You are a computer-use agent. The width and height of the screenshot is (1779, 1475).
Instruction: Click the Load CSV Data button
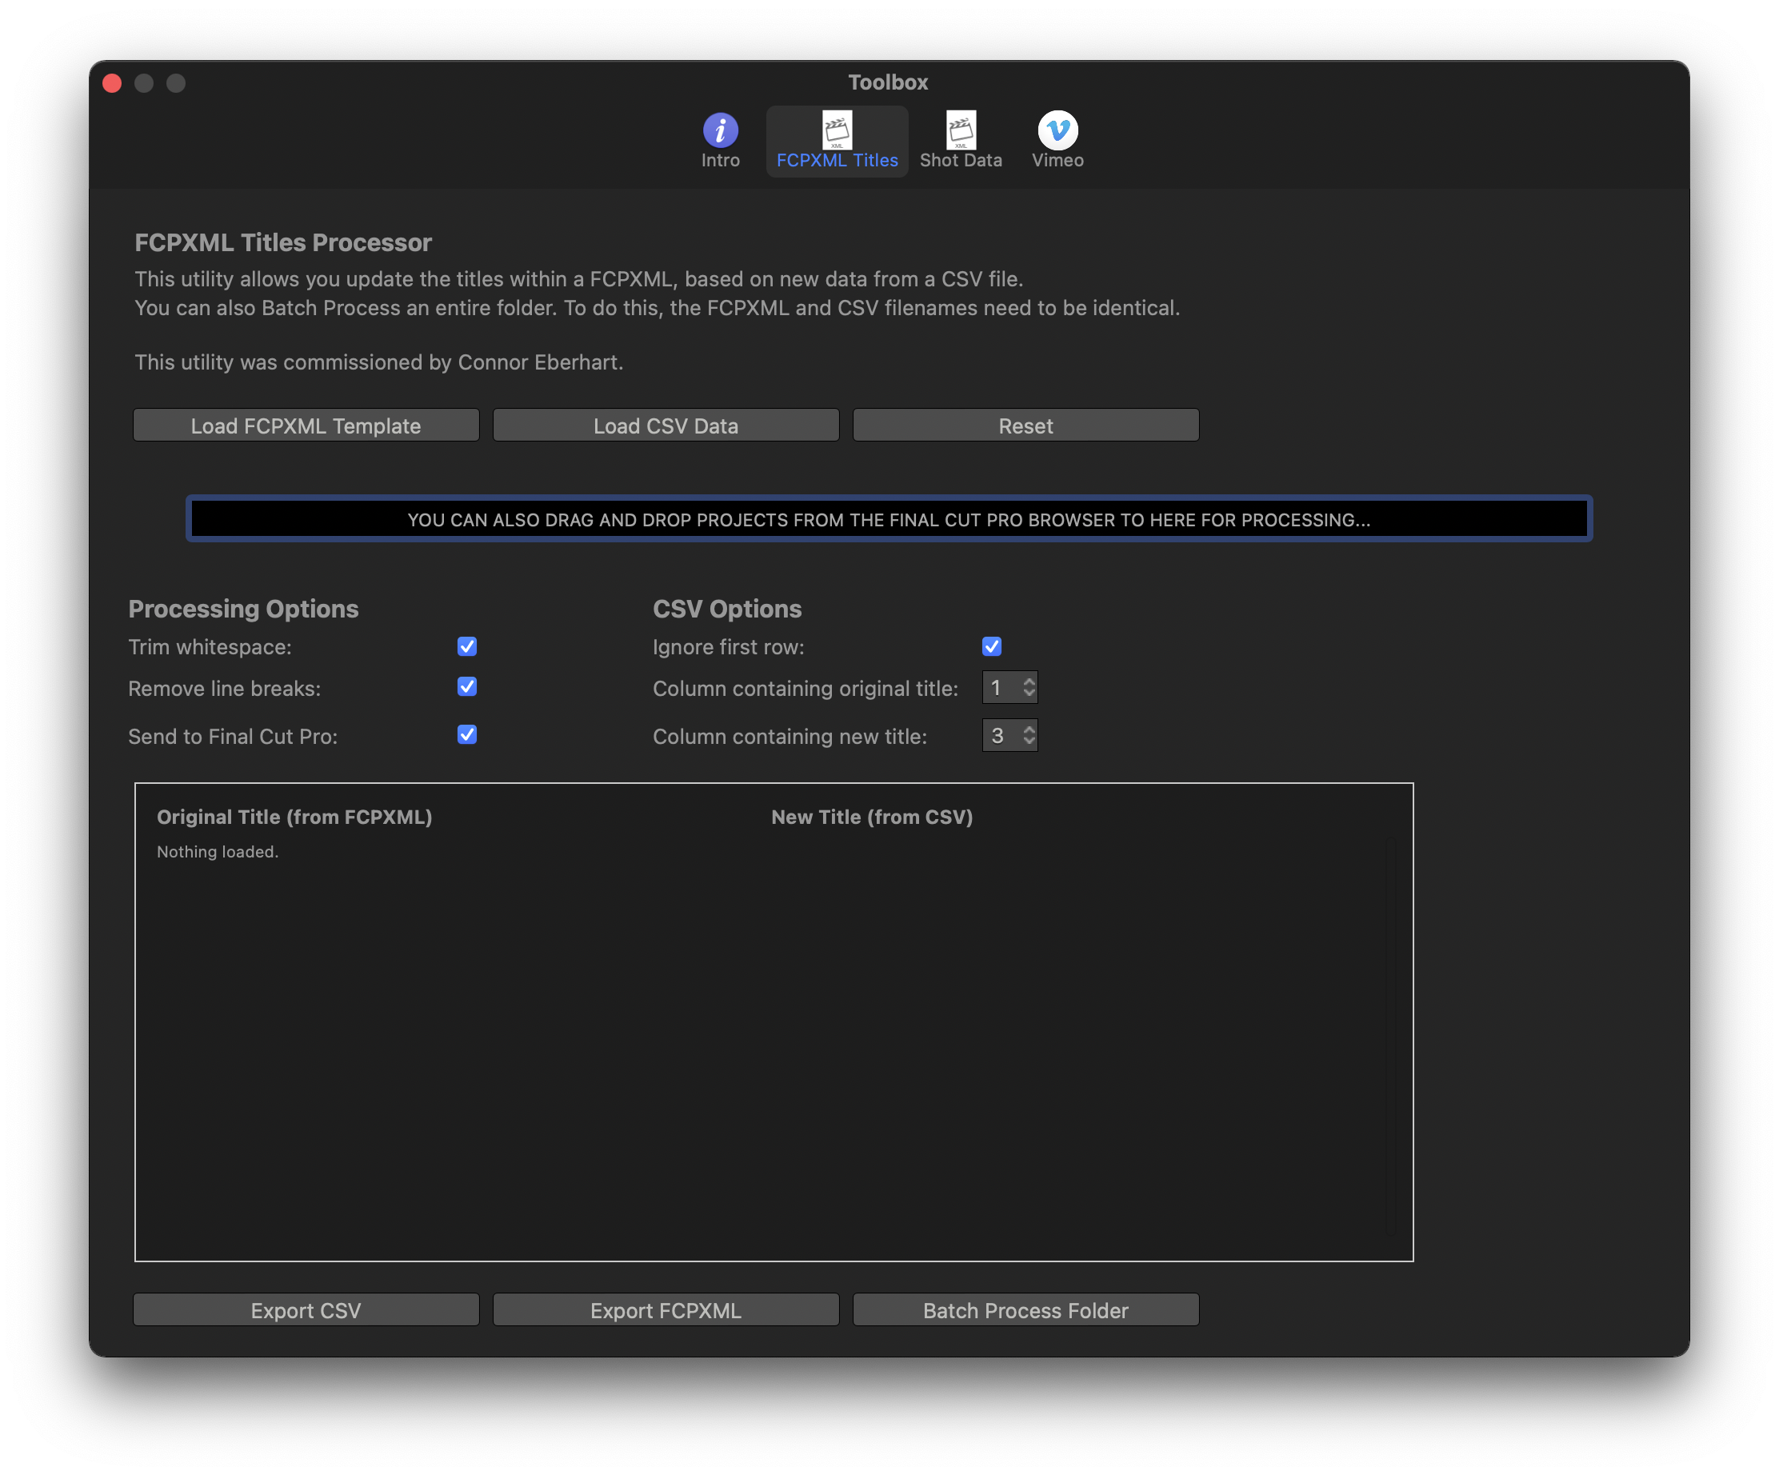point(665,424)
